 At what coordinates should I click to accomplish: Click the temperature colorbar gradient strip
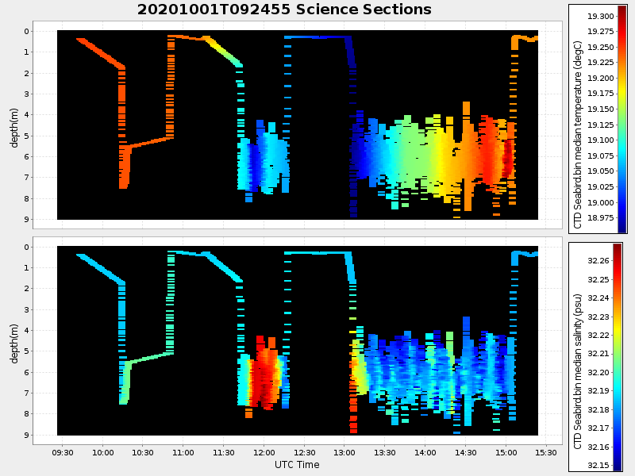point(622,119)
